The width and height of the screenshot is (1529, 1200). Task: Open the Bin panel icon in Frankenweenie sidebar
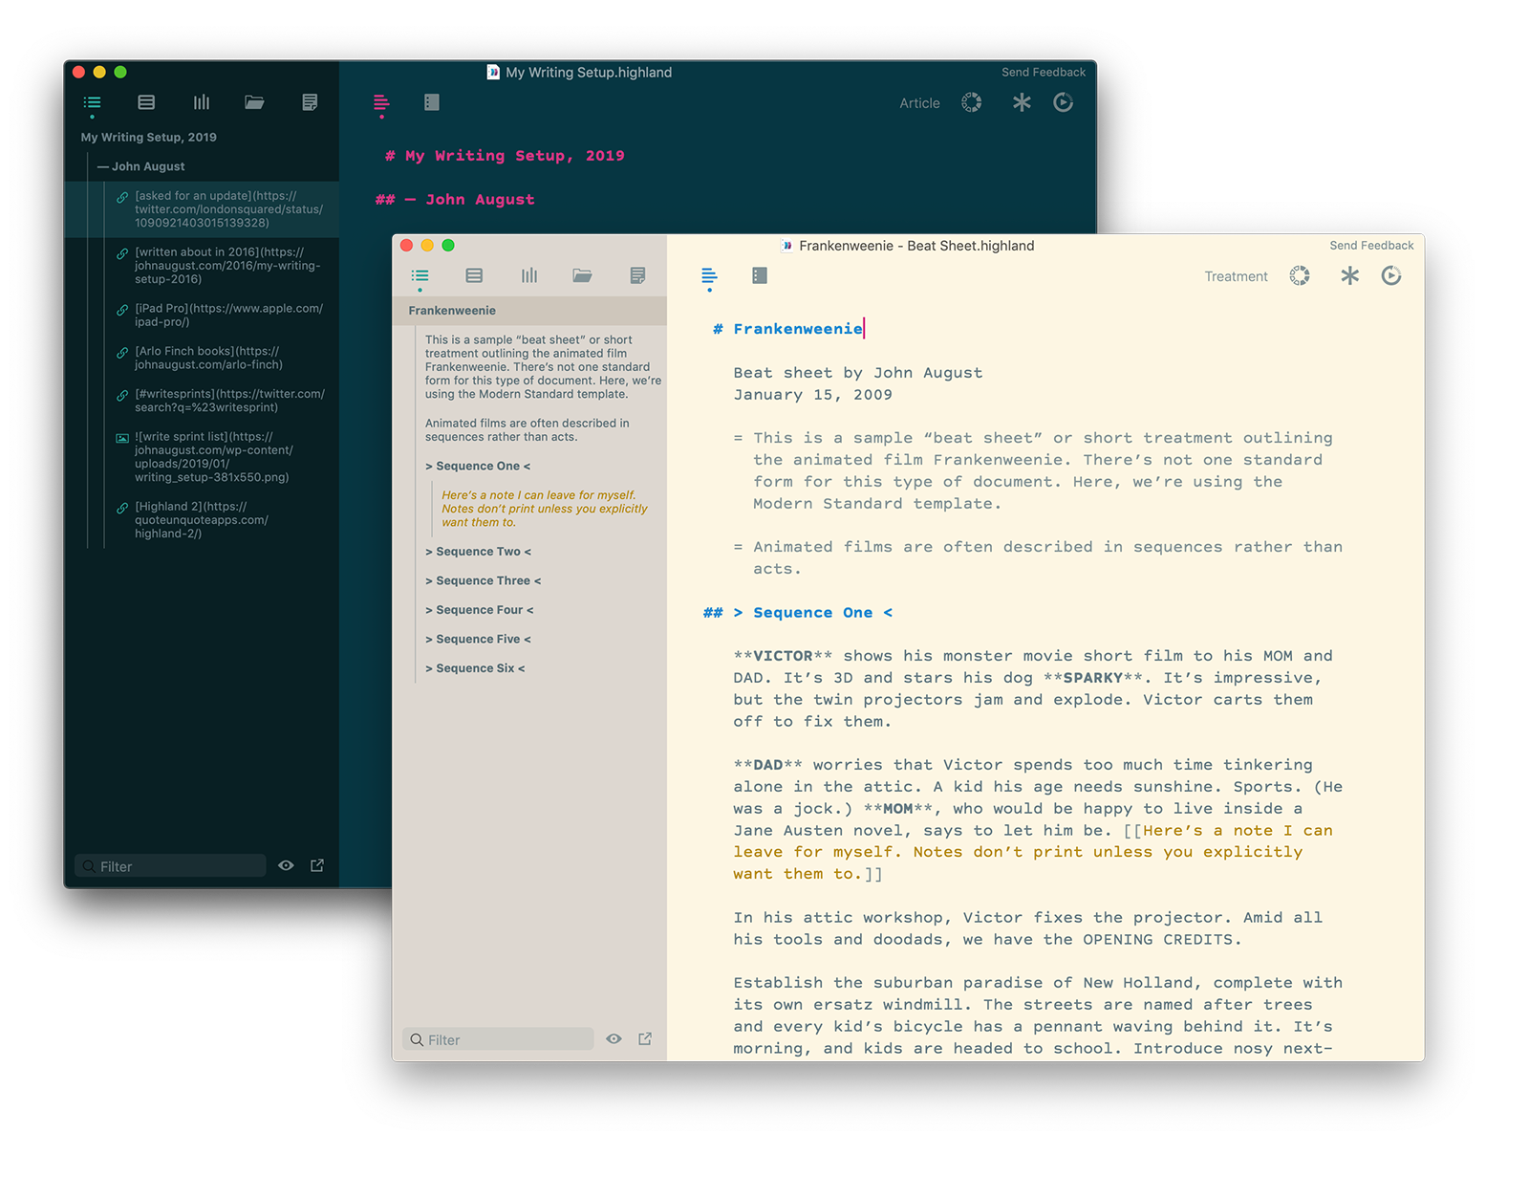pos(474,276)
